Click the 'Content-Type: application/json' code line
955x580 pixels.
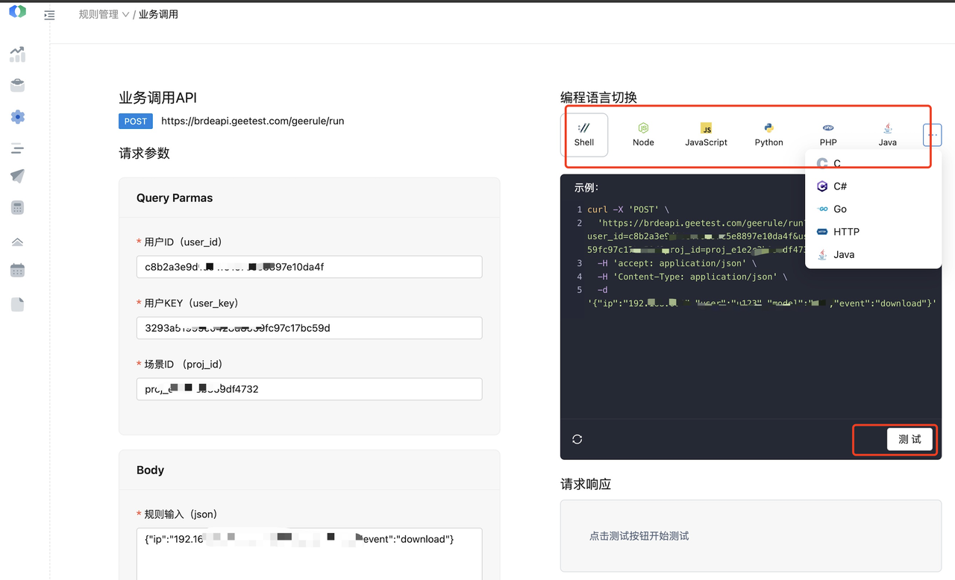coord(692,277)
